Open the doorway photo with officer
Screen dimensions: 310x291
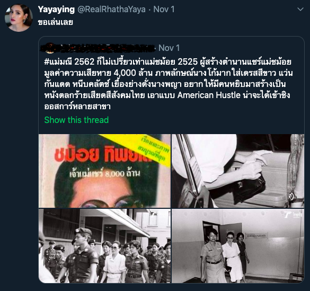238,246
